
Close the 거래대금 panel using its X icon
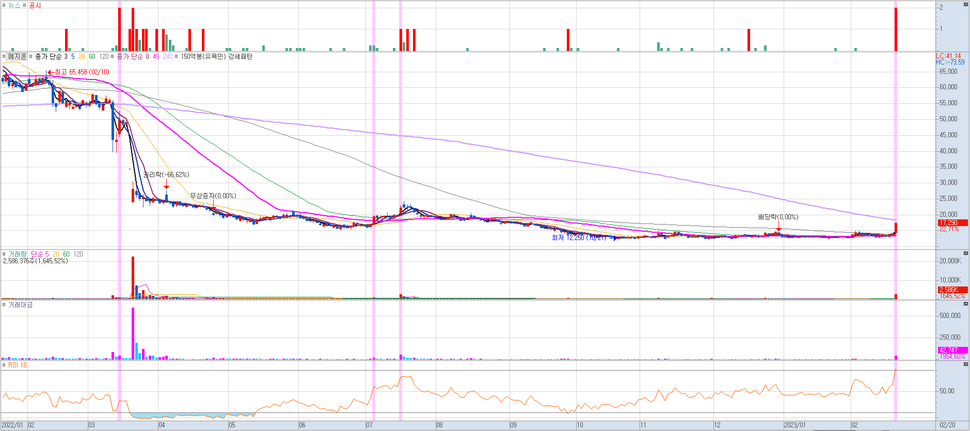(x=966, y=304)
